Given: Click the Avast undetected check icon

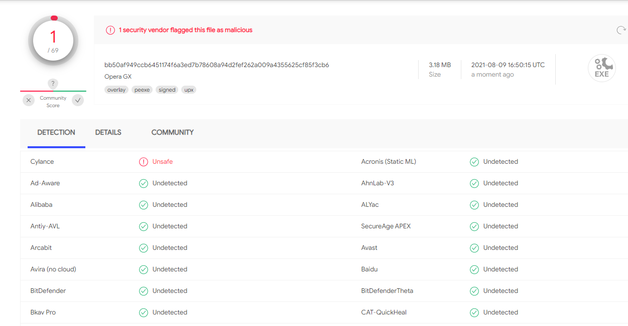Looking at the screenshot, I should point(474,248).
